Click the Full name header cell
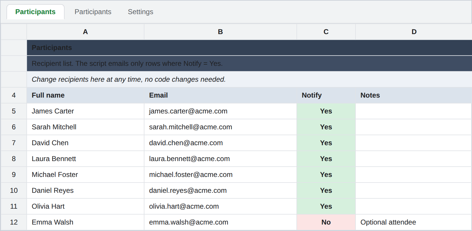 85,95
